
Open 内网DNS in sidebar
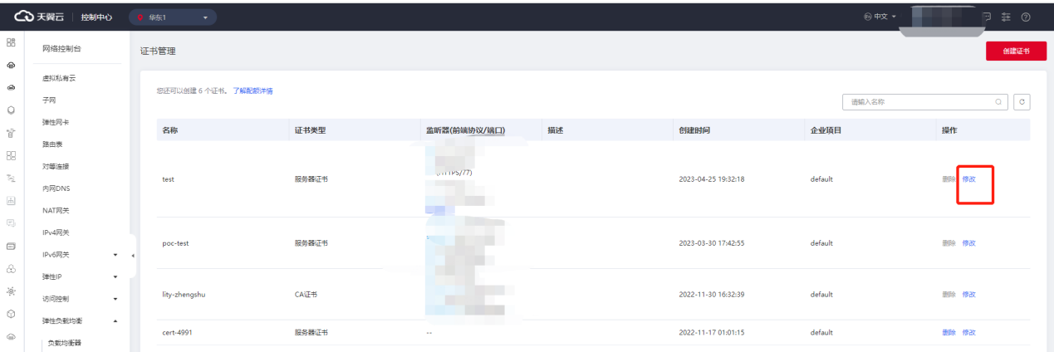point(56,188)
